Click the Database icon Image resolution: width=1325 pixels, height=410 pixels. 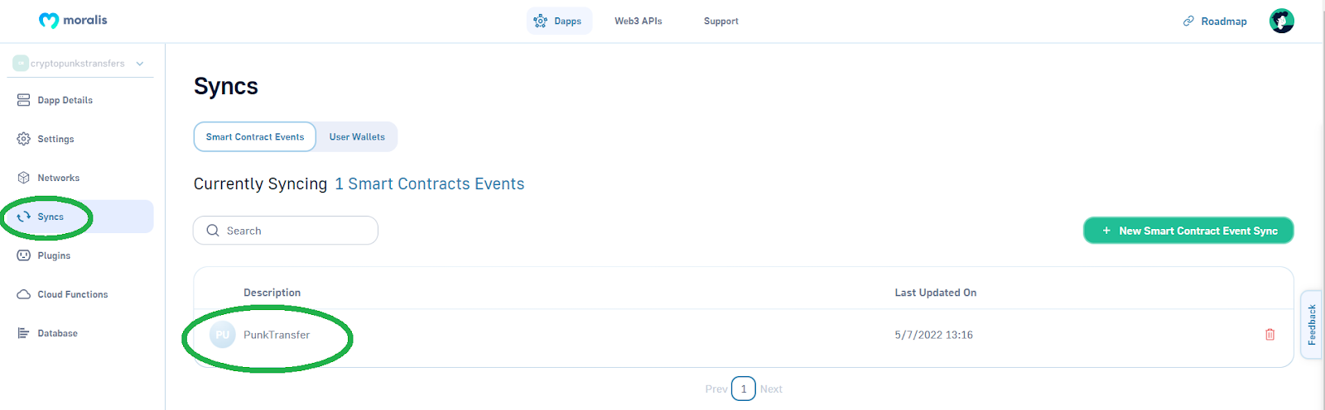click(24, 333)
